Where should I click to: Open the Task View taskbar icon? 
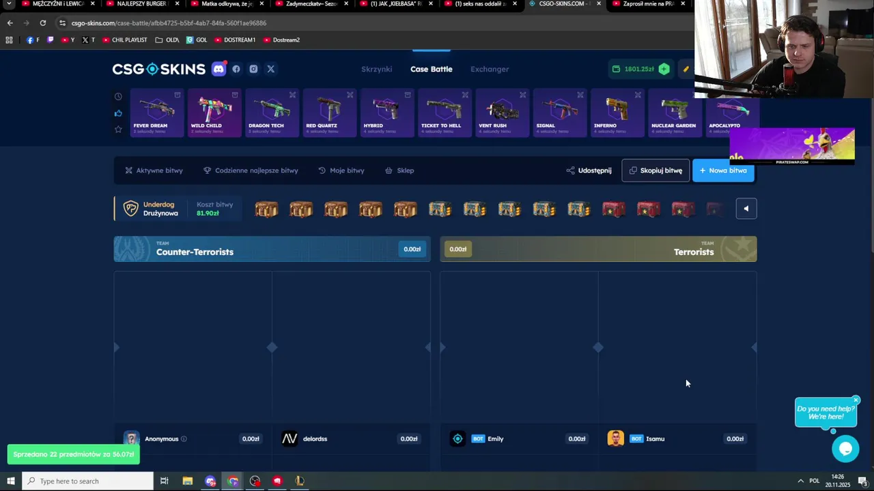164,481
